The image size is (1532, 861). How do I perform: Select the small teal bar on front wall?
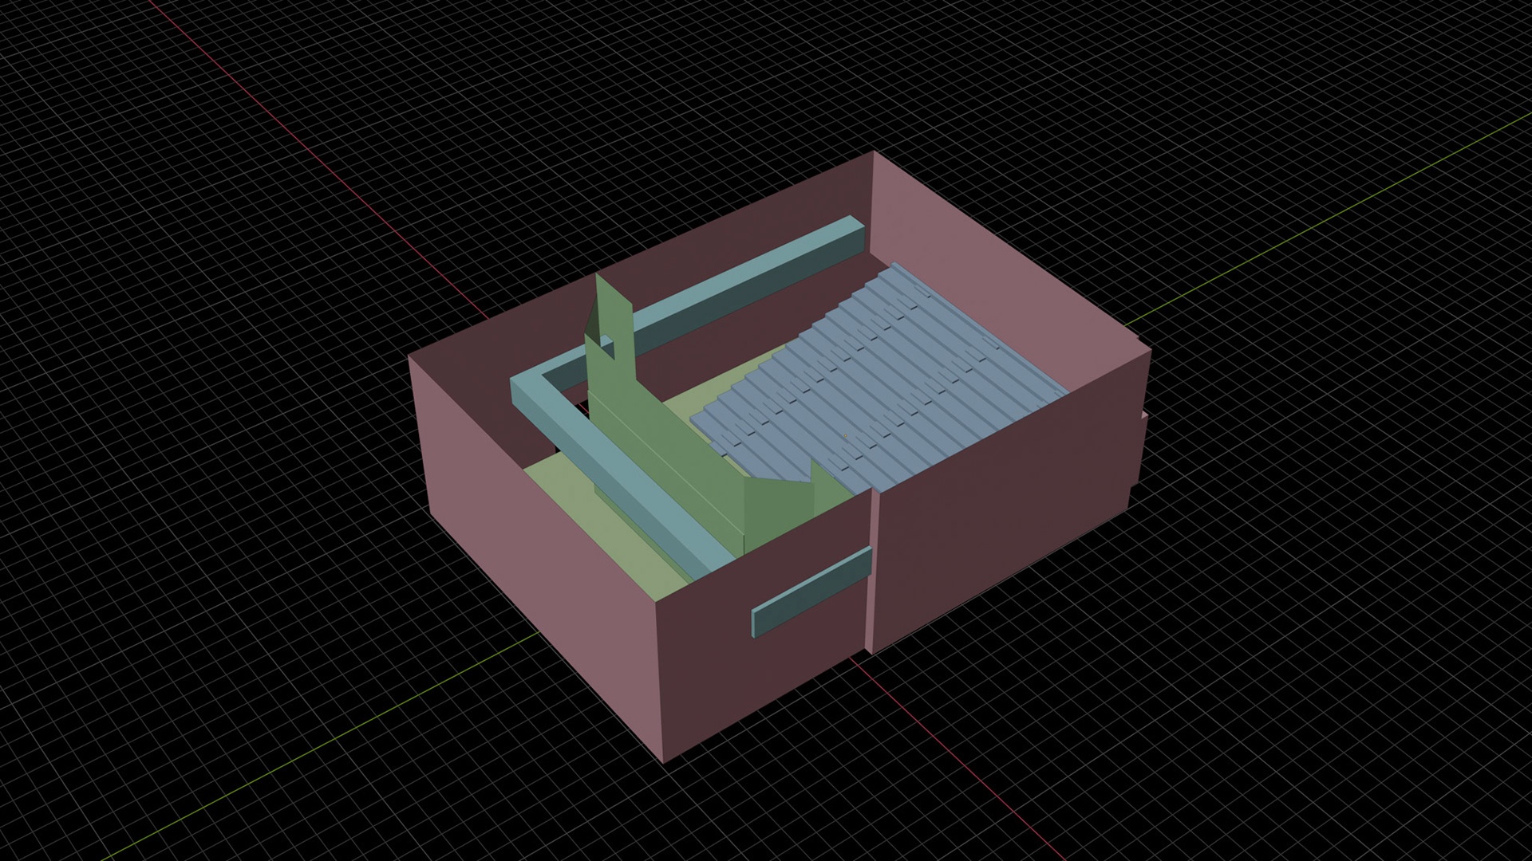coord(811,592)
